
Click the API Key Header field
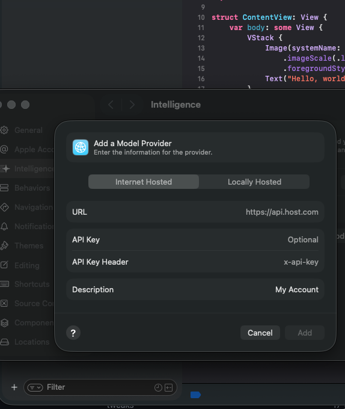tap(195, 262)
